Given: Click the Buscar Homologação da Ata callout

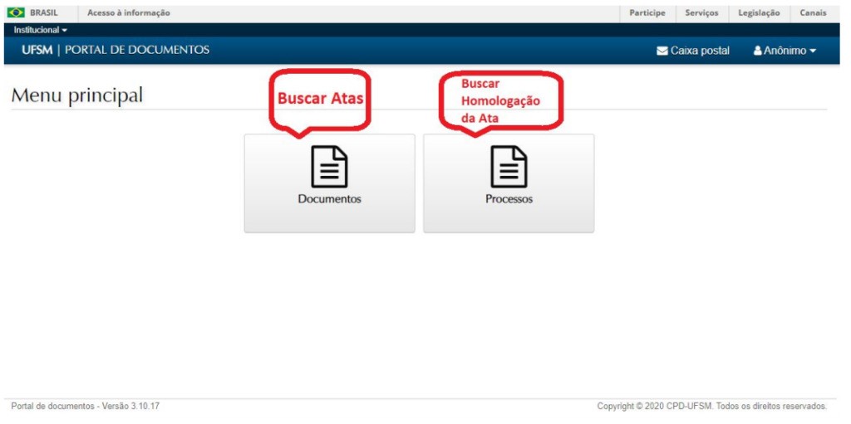Looking at the screenshot, I should [501, 100].
